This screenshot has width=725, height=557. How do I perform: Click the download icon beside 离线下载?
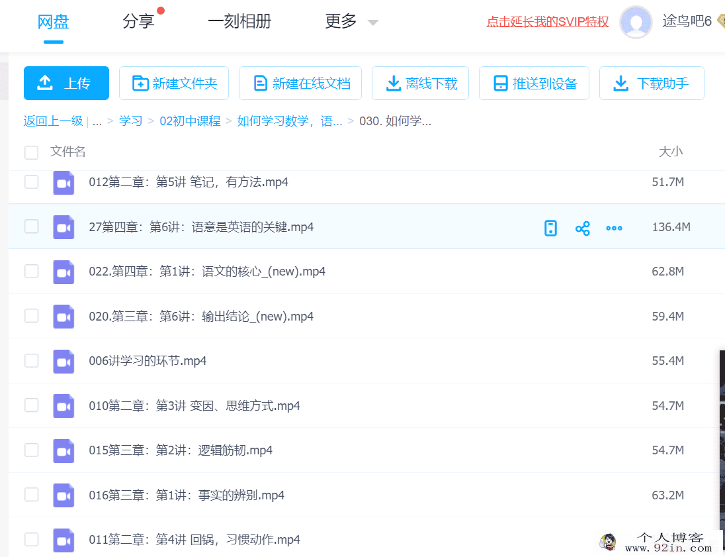point(393,83)
